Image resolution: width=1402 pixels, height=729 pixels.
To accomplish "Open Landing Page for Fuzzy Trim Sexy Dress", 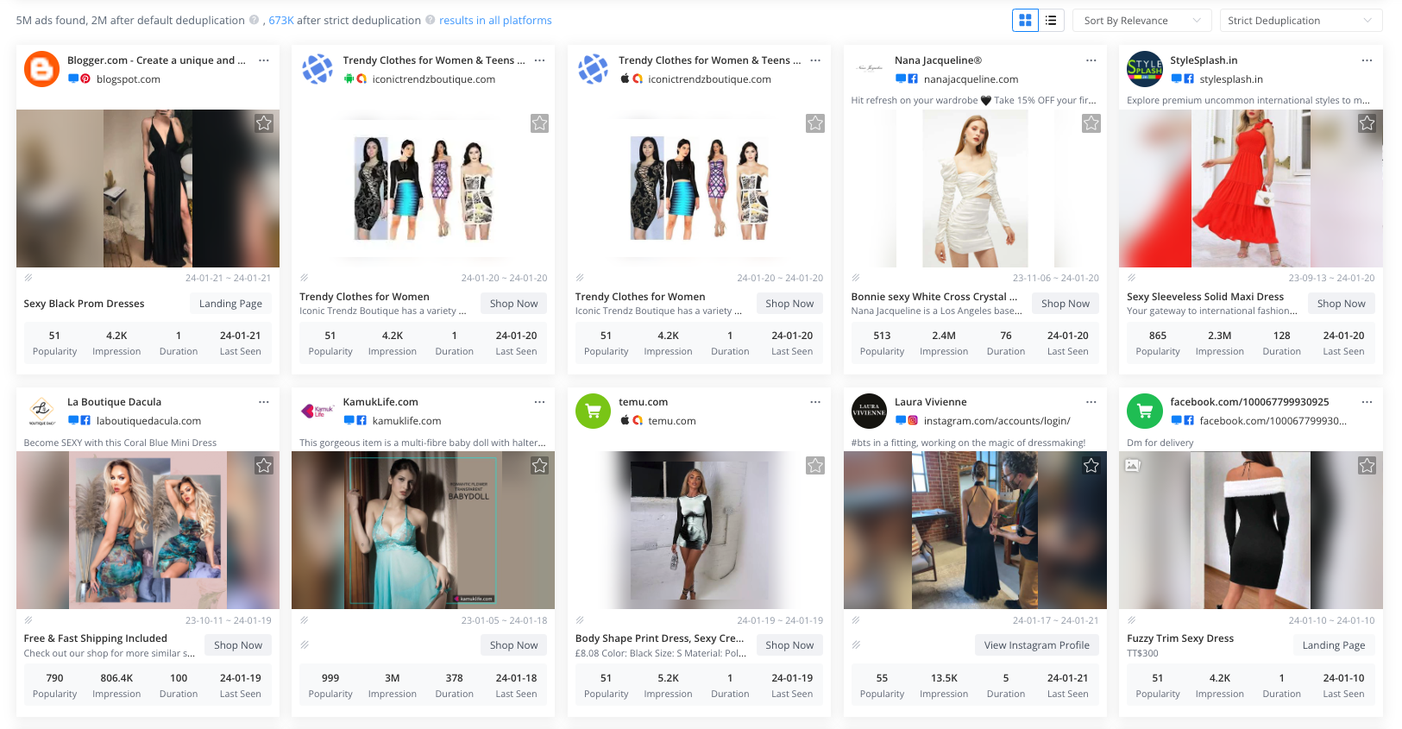I will point(1334,645).
